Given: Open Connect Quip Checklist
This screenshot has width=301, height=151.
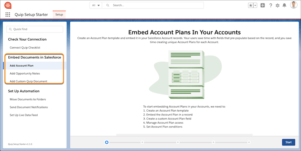Looking at the screenshot, I should (25, 48).
